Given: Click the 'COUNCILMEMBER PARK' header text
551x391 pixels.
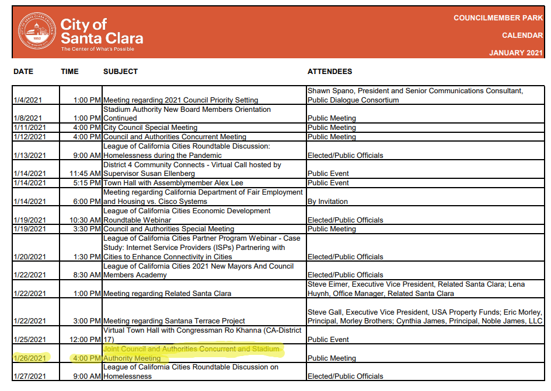Looking at the screenshot, I should [498, 18].
